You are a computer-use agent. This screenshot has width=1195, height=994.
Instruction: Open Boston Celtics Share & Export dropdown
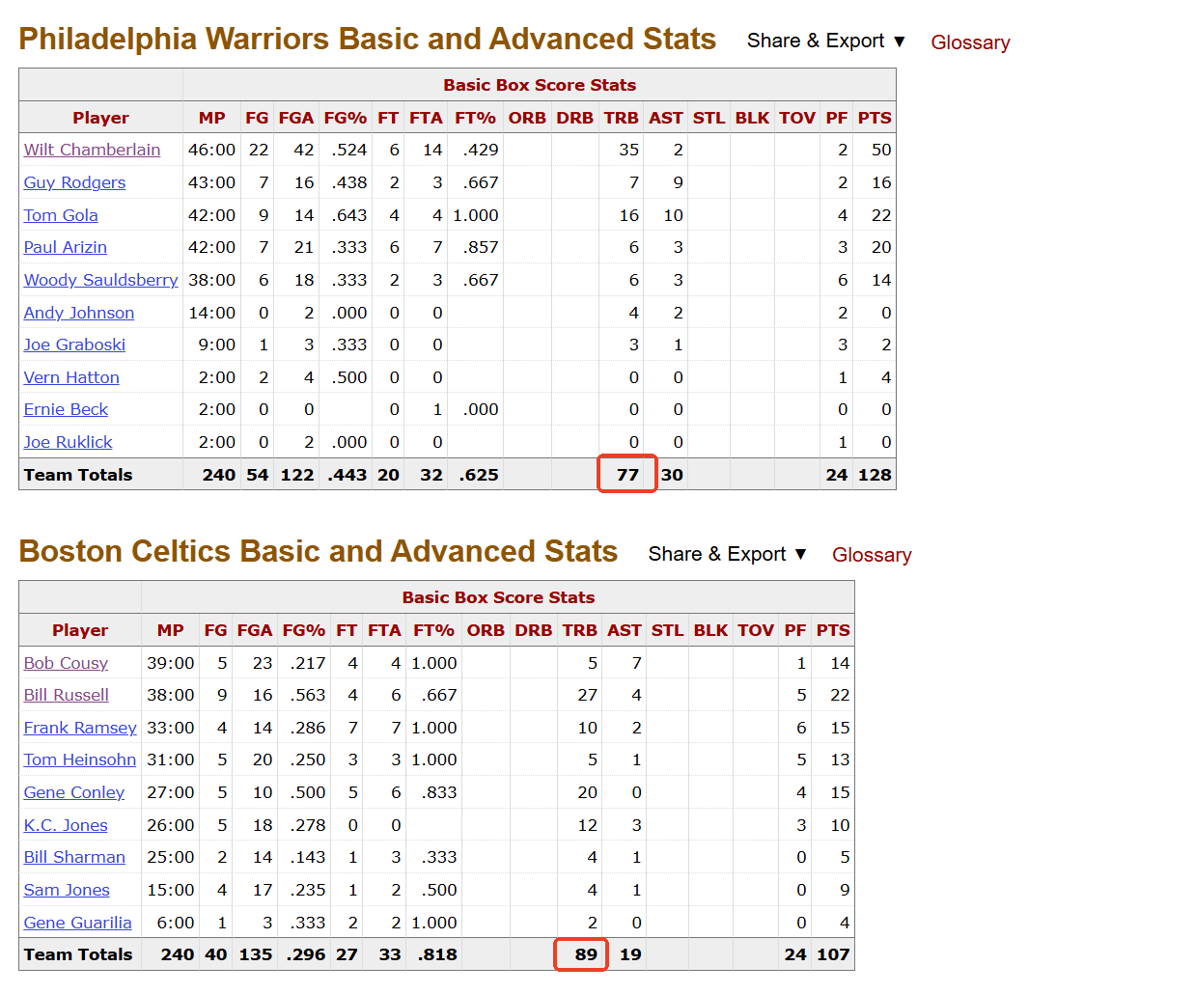click(x=727, y=554)
